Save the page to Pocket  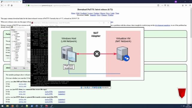[x=165, y=5]
